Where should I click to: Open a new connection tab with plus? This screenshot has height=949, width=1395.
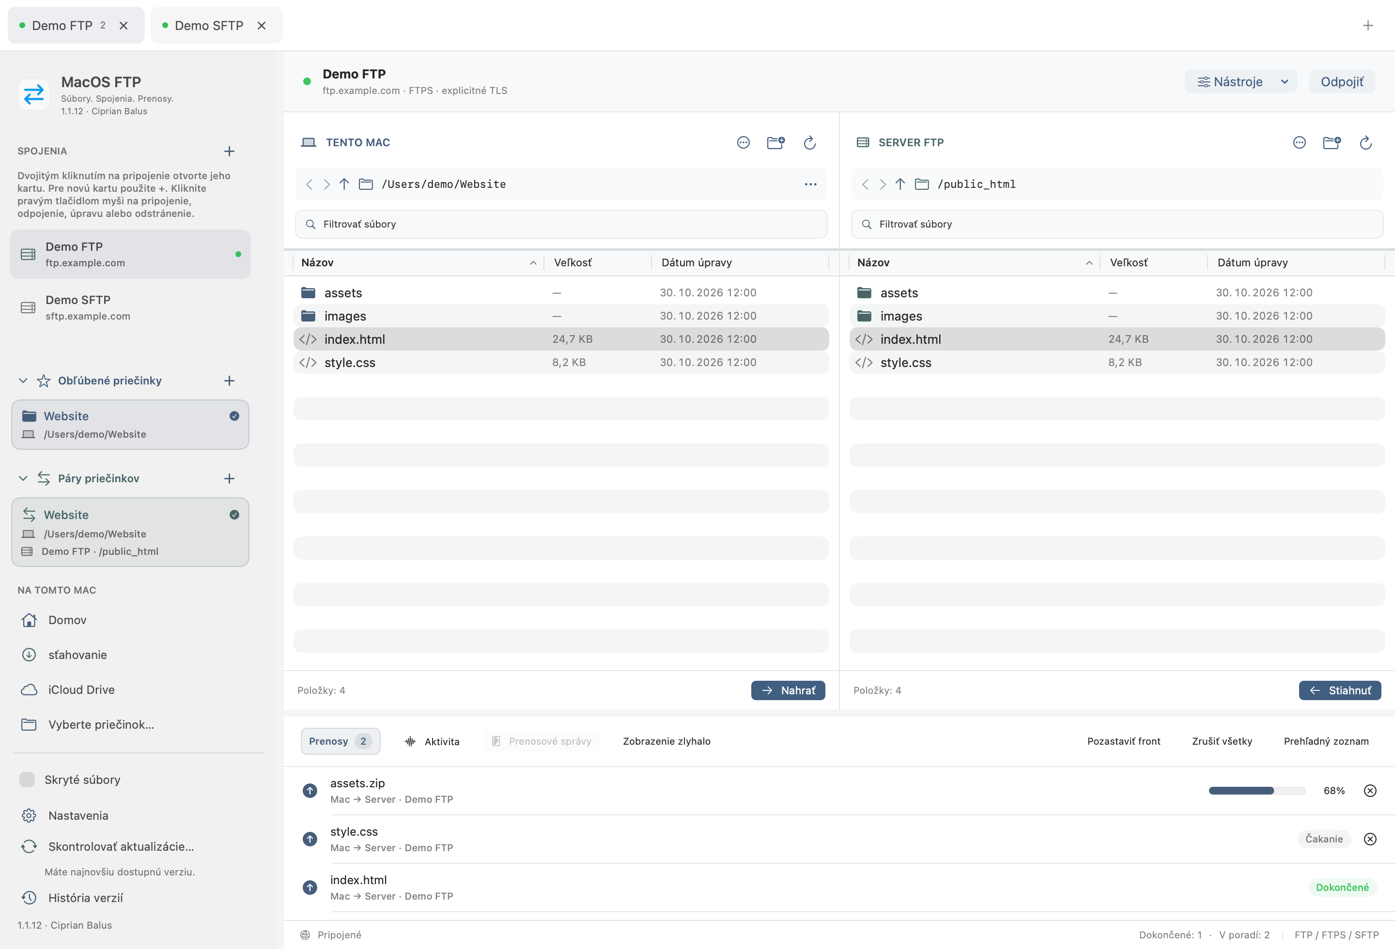point(1367,25)
